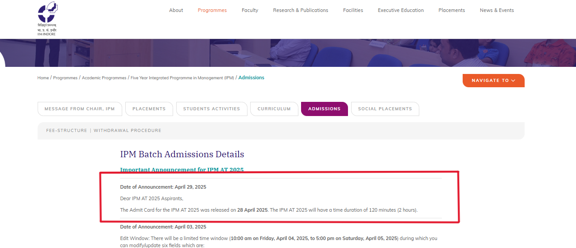The height and width of the screenshot is (248, 576).
Task: Select Faculty in top navigation
Action: pos(250,10)
